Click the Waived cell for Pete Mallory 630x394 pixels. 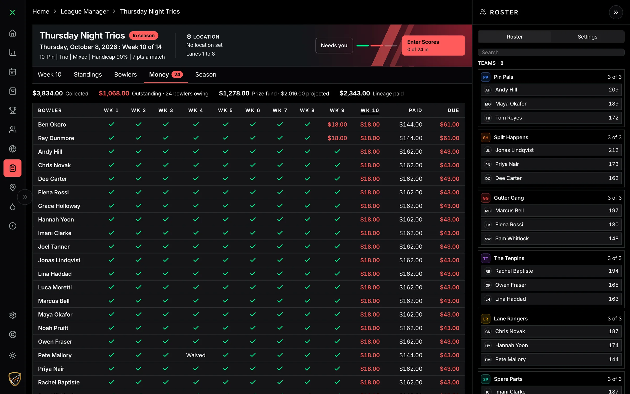pyautogui.click(x=196, y=355)
